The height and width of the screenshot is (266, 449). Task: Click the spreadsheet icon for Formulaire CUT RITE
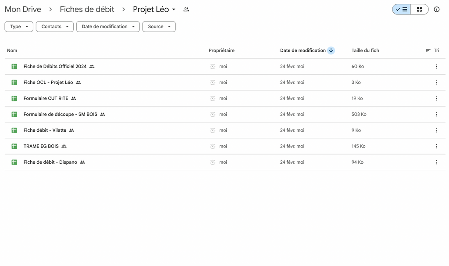pos(14,98)
